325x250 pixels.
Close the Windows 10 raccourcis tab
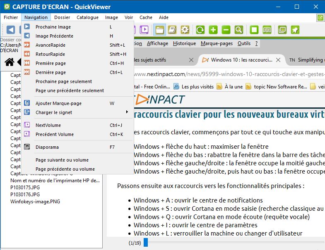(278, 60)
